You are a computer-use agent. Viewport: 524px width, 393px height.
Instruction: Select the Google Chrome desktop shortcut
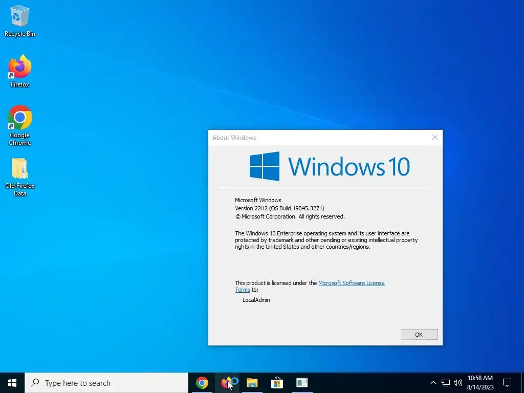pos(20,125)
